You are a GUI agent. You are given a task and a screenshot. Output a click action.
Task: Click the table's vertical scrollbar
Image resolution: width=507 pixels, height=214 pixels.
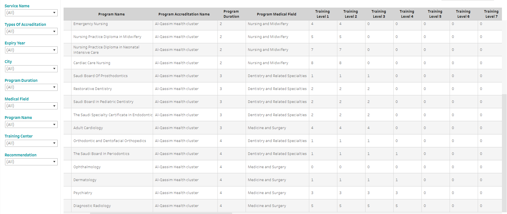[504, 153]
